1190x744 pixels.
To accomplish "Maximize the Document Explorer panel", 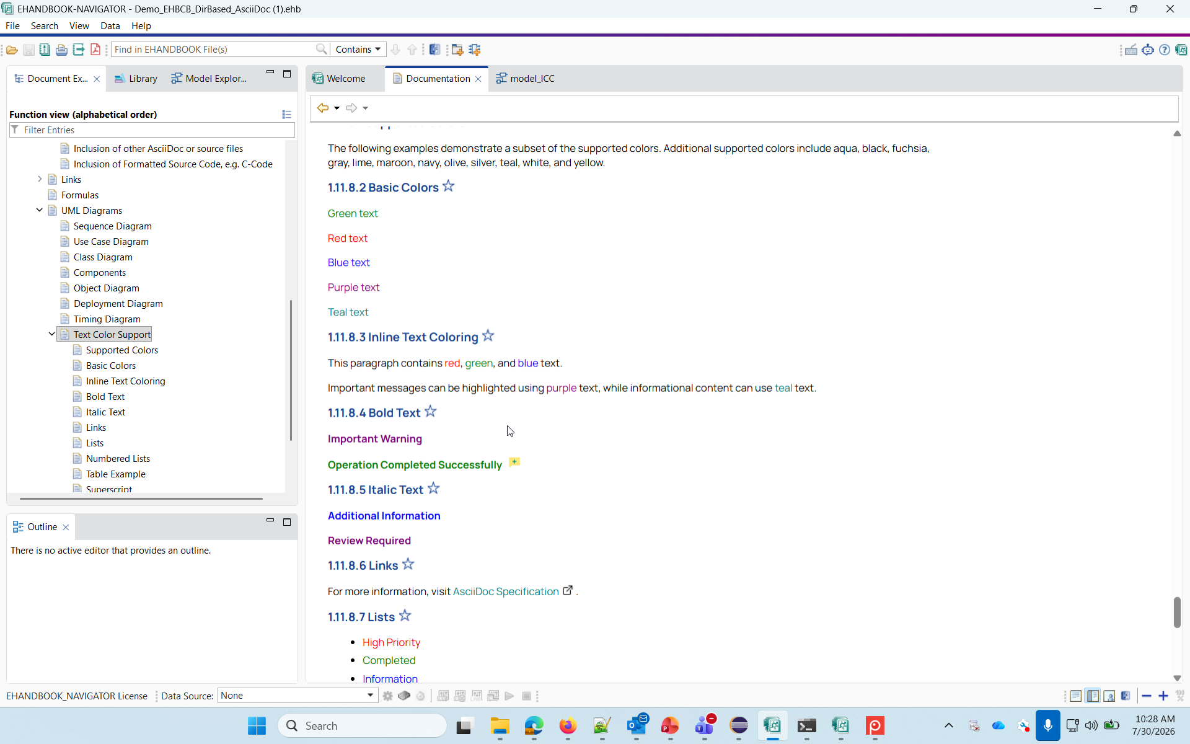I will (287, 74).
